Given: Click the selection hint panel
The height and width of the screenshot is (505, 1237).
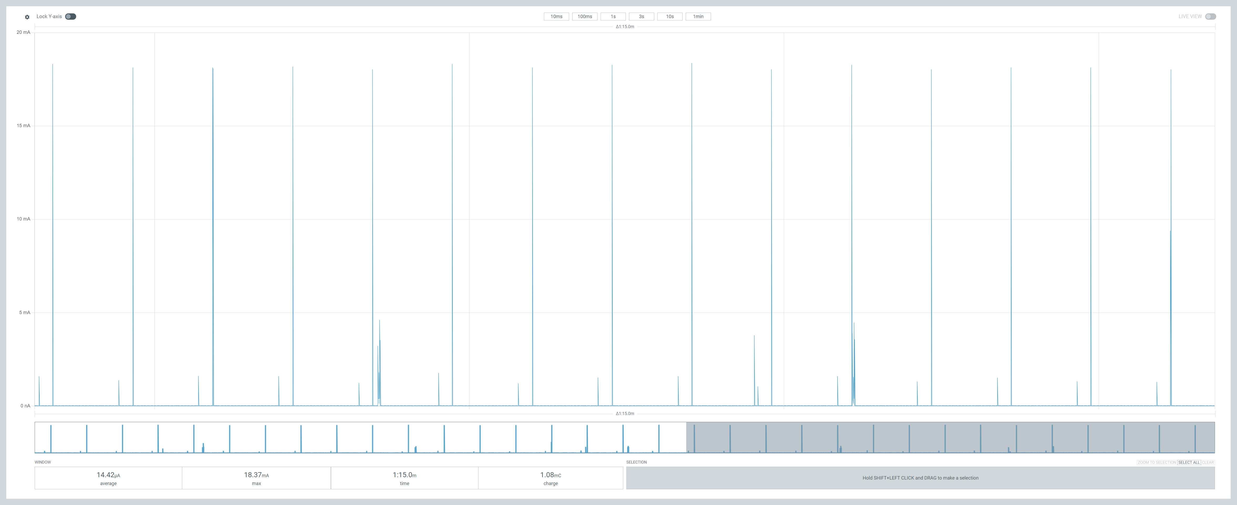Looking at the screenshot, I should point(920,478).
